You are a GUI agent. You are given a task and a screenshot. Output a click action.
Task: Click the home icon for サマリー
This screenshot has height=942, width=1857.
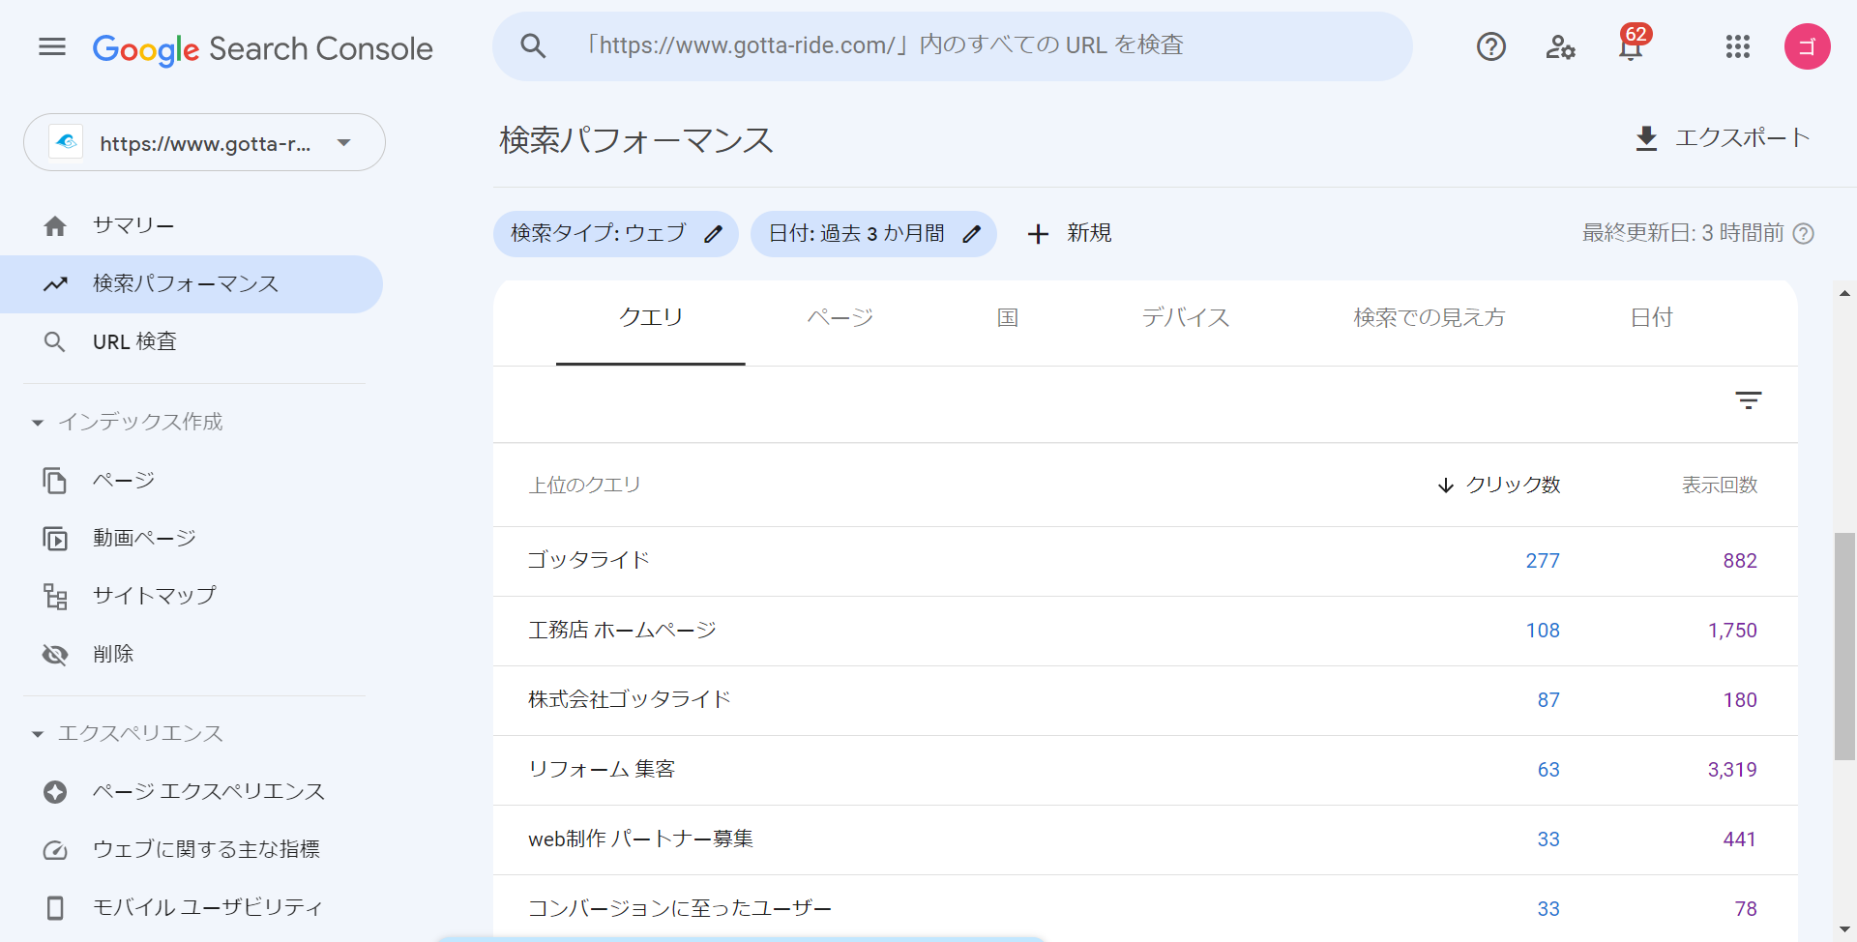coord(55,225)
